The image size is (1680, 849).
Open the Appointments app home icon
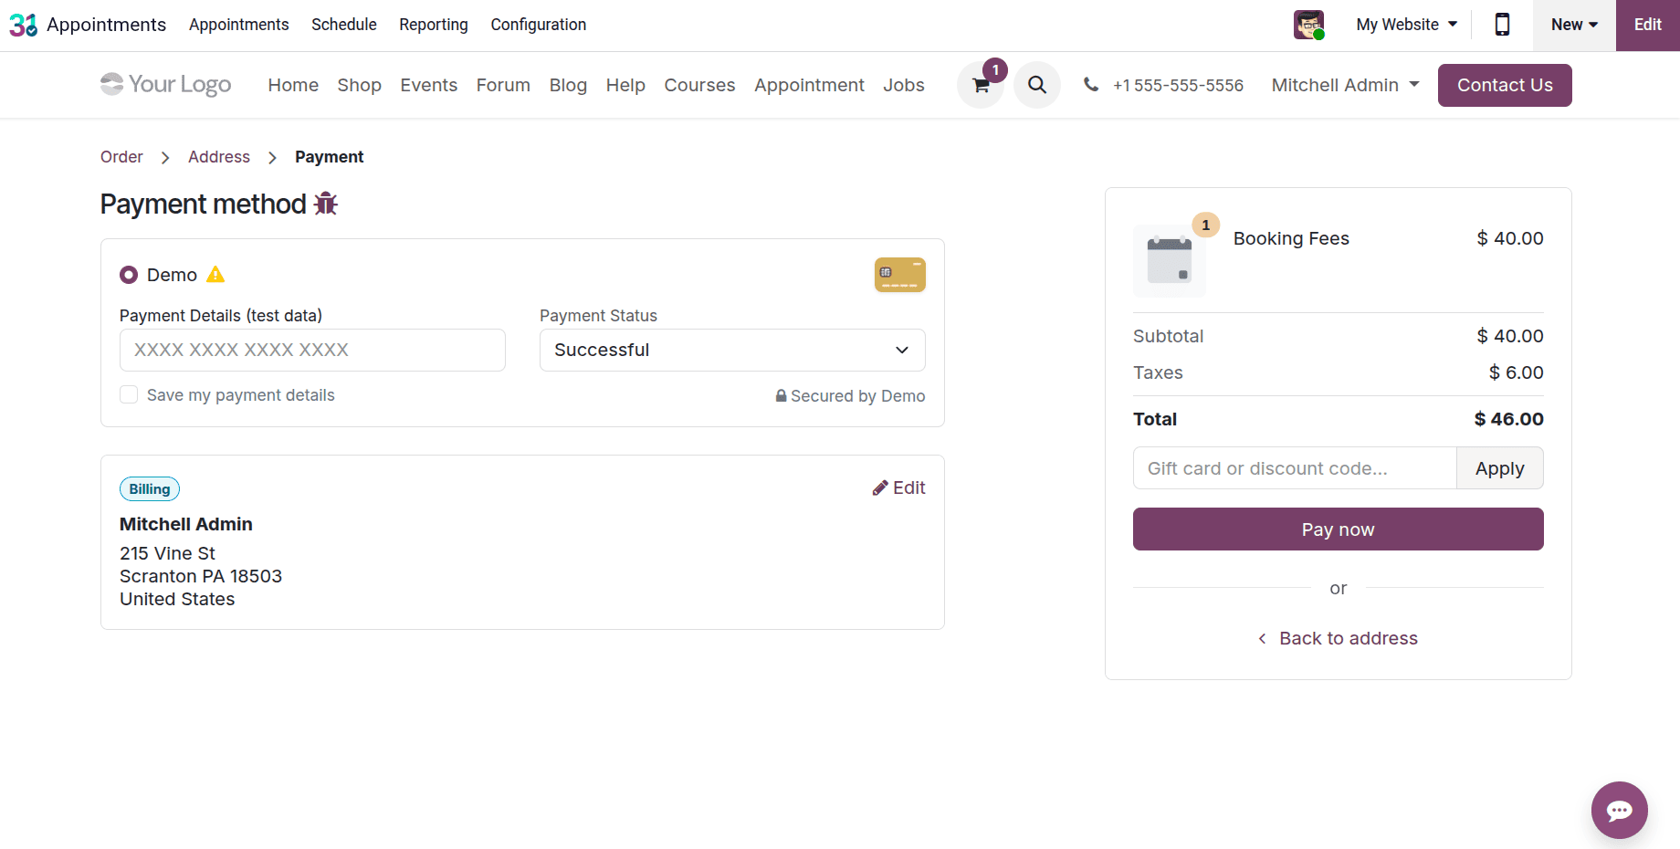[x=24, y=25]
